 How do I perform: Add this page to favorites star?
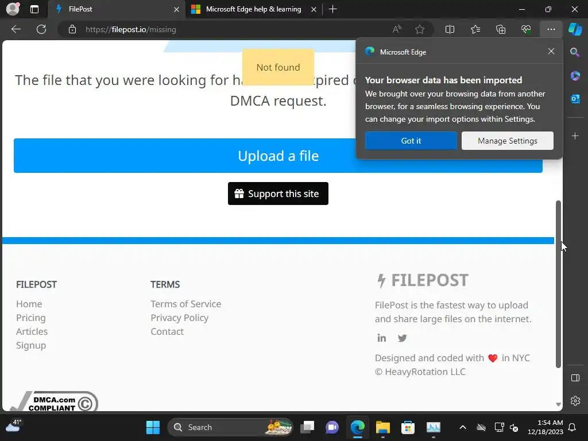click(x=420, y=29)
